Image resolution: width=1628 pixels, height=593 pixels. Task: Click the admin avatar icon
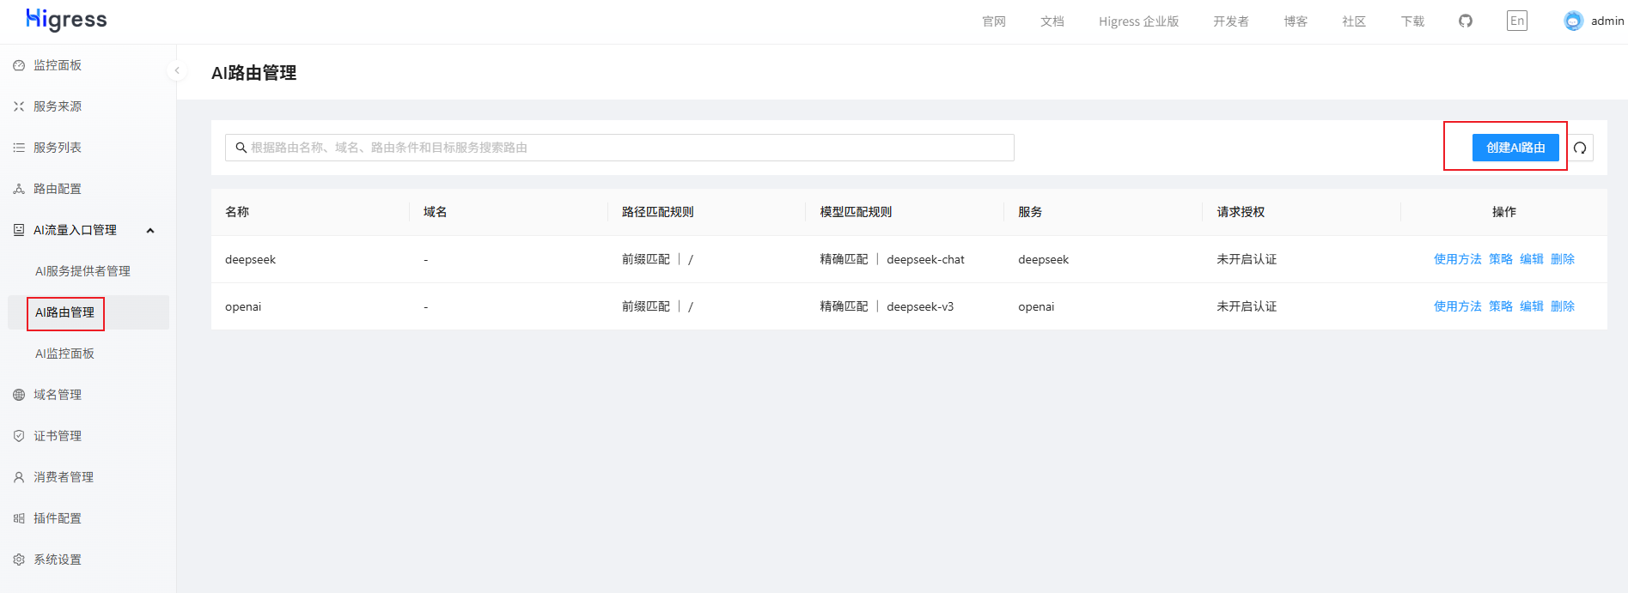(1573, 21)
